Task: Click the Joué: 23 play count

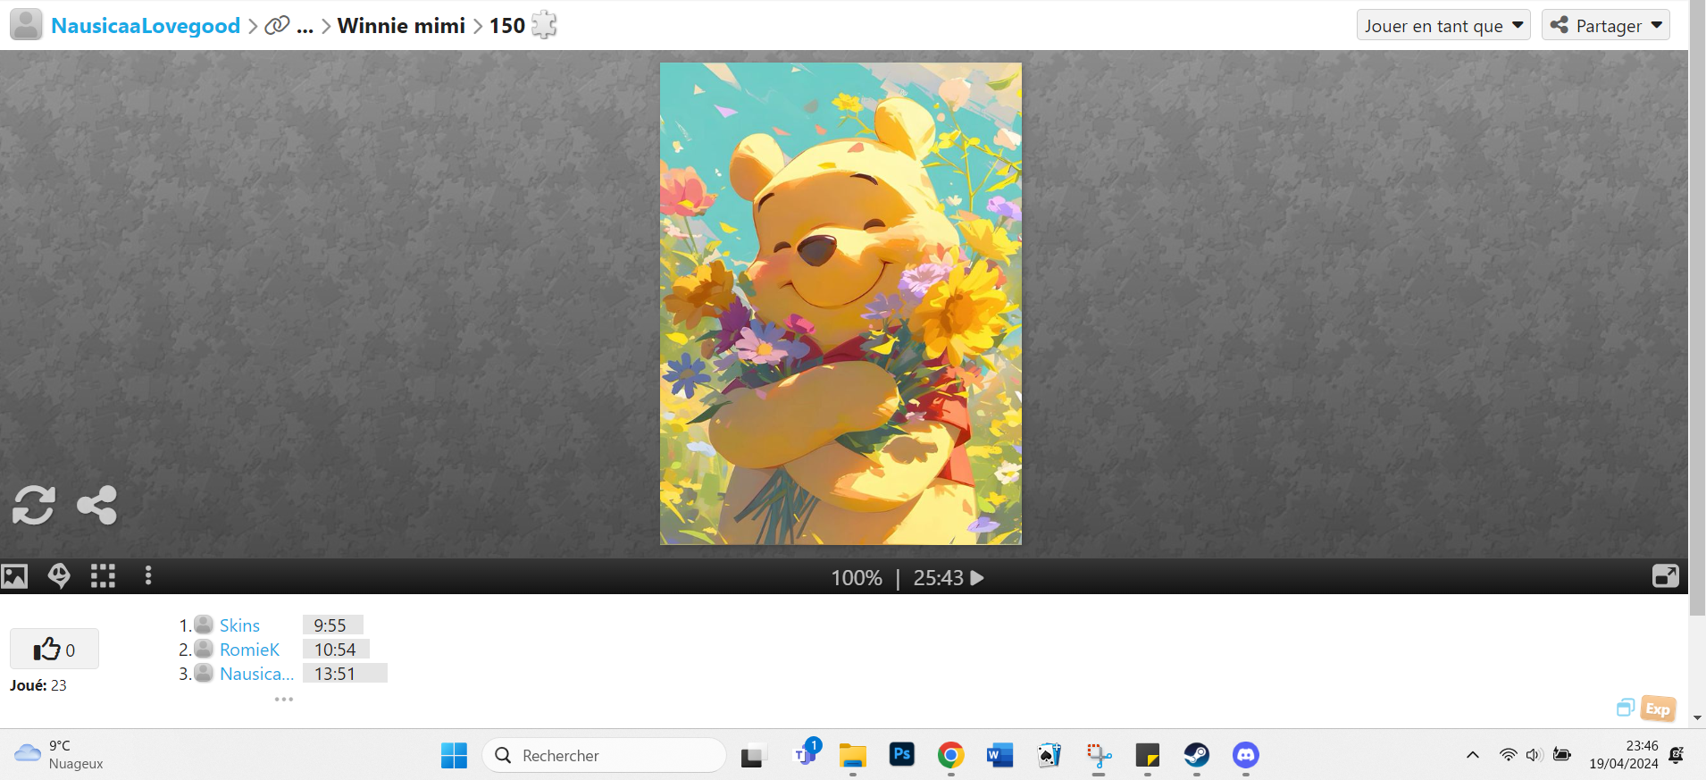Action: [38, 685]
